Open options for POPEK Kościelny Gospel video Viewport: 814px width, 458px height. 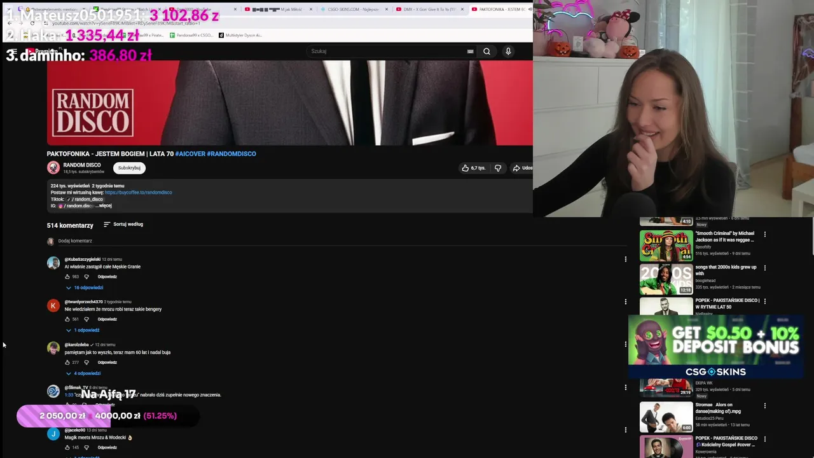(764, 439)
